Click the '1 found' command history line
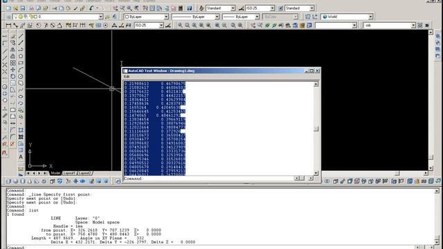Viewport: 443px width, 249px height. click(15, 214)
